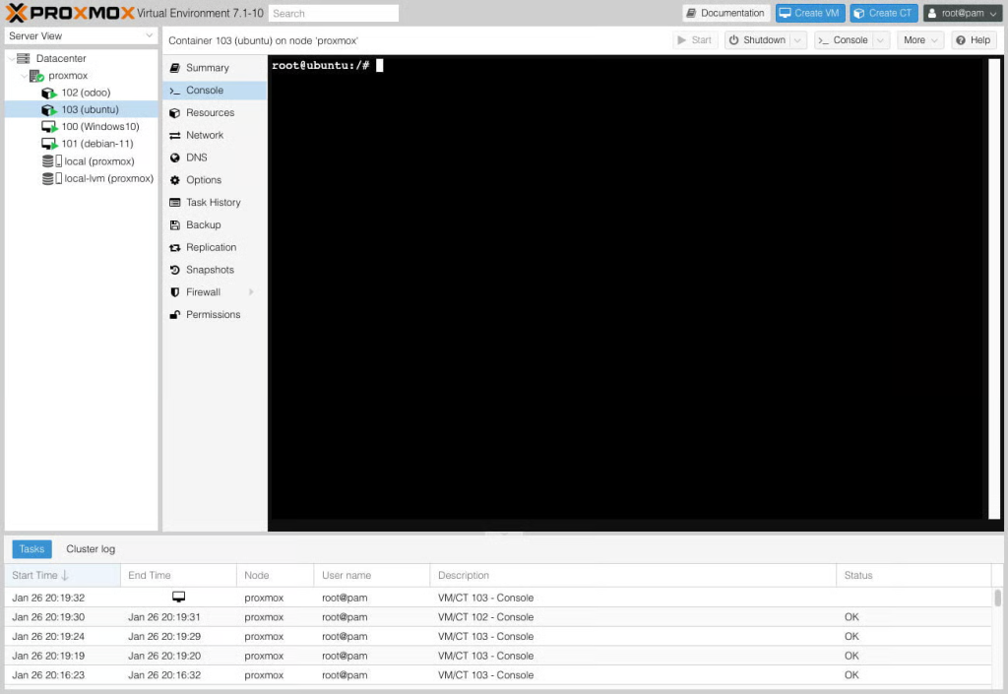Image resolution: width=1008 pixels, height=694 pixels.
Task: Click Description column header
Action: (x=633, y=575)
